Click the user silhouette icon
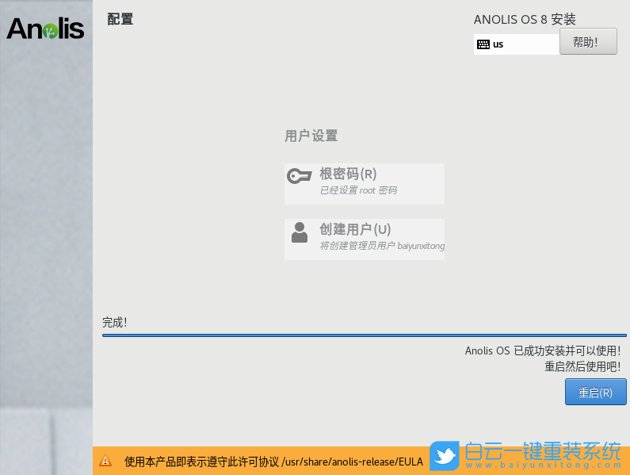This screenshot has width=630, height=475. (x=300, y=232)
